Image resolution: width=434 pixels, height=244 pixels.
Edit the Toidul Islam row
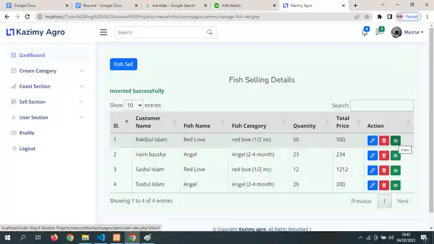[372, 185]
